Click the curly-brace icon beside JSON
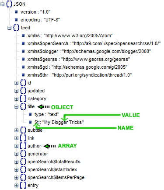This screenshot has height=190, width=164. [x=9, y=4]
